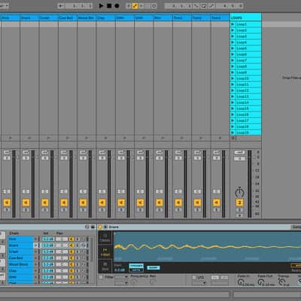Launch the Loop14 clip

pyautogui.click(x=233, y=102)
